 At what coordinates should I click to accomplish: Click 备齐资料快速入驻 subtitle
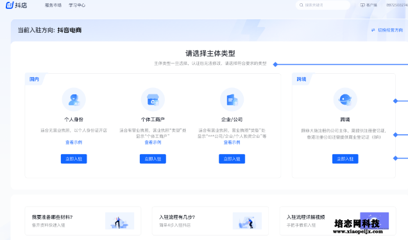48,225
